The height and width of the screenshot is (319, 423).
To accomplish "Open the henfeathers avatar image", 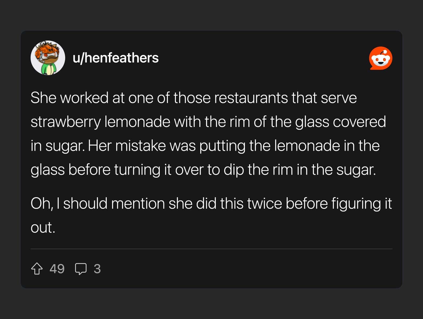I will tap(48, 58).
